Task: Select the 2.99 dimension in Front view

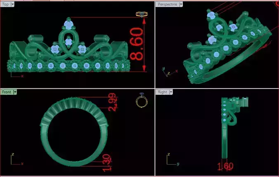Action: [x=113, y=102]
